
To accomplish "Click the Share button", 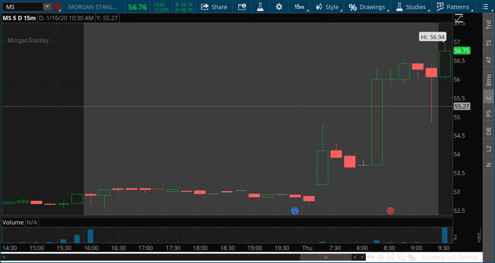I will click(x=214, y=7).
